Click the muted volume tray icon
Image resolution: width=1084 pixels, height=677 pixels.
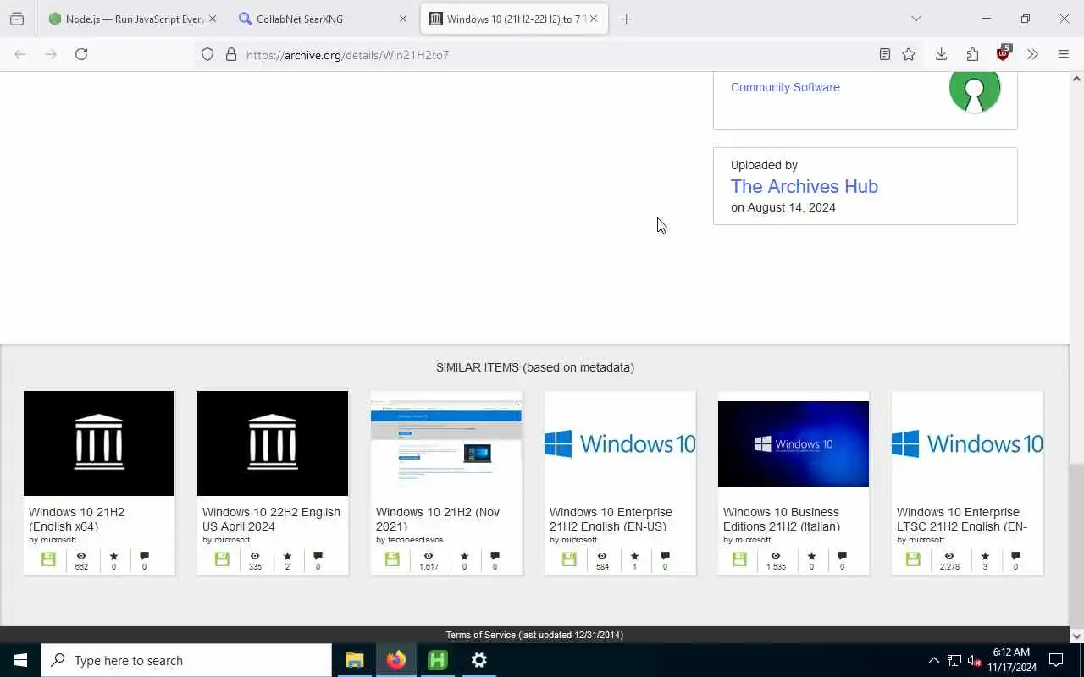click(x=975, y=660)
